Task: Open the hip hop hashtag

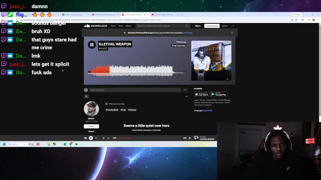Action: point(132,110)
